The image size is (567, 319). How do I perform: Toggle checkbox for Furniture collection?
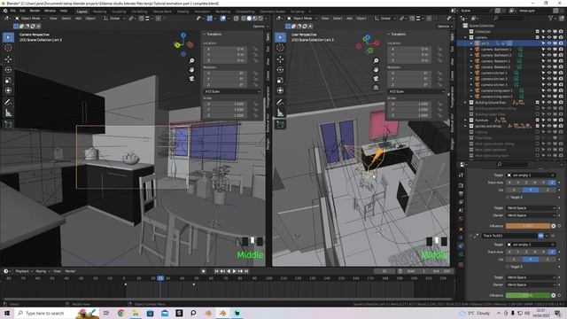point(538,121)
